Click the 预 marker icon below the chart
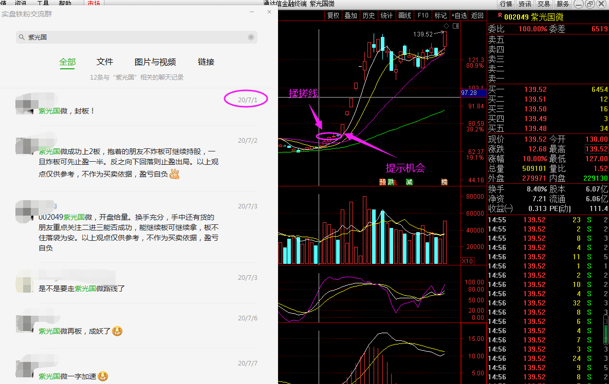The image size is (609, 384). coord(382,182)
